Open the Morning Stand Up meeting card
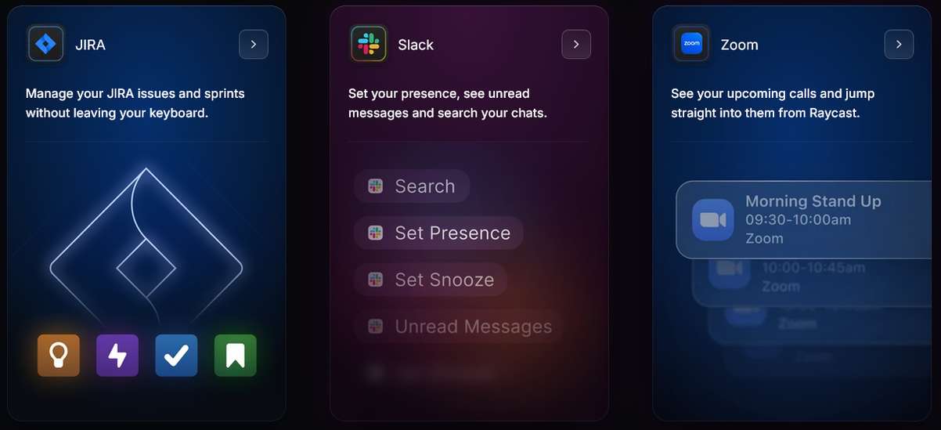The width and height of the screenshot is (941, 430). click(808, 220)
